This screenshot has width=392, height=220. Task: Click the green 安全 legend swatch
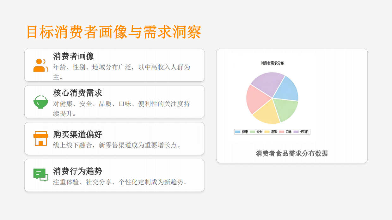tap(252, 132)
